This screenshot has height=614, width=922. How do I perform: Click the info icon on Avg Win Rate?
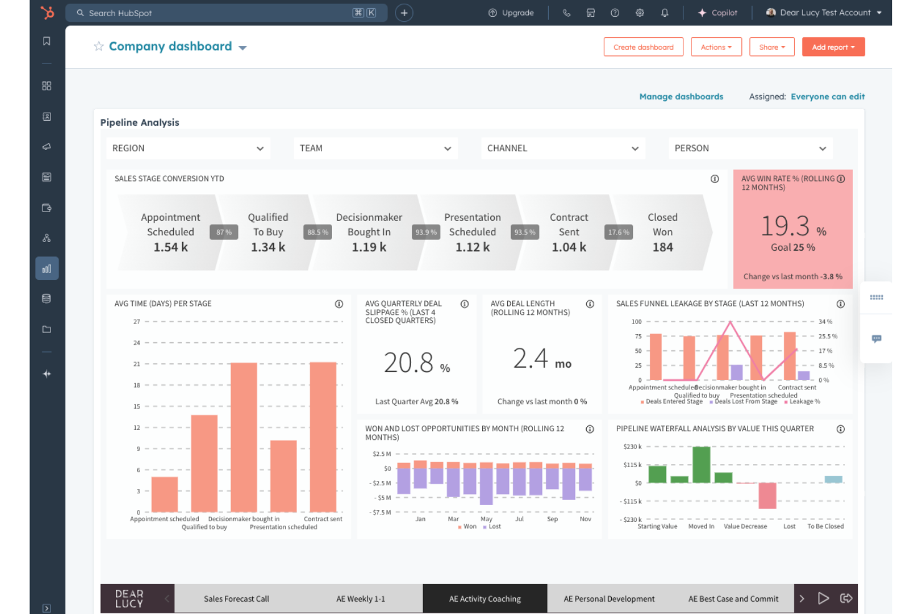click(x=841, y=179)
